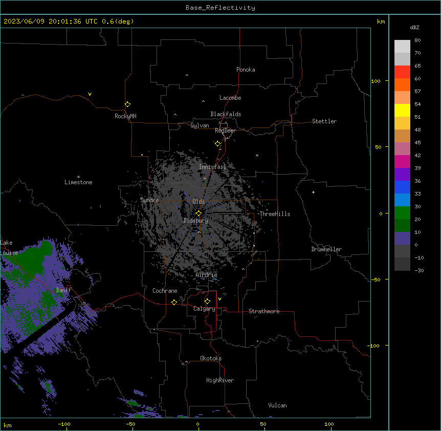Click the Strathmore label
The height and width of the screenshot is (431, 441).
[264, 311]
